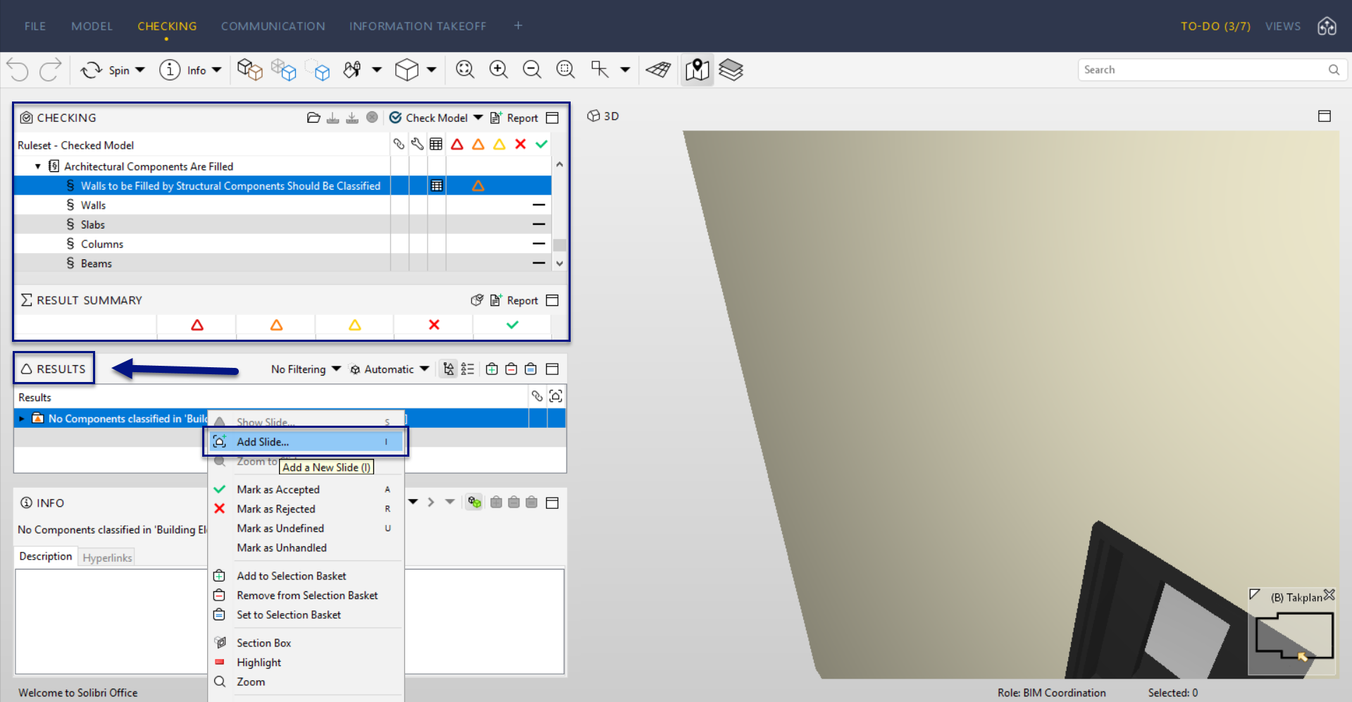Click the Redo arrow in the toolbar
This screenshot has height=702, width=1352.
pos(50,70)
